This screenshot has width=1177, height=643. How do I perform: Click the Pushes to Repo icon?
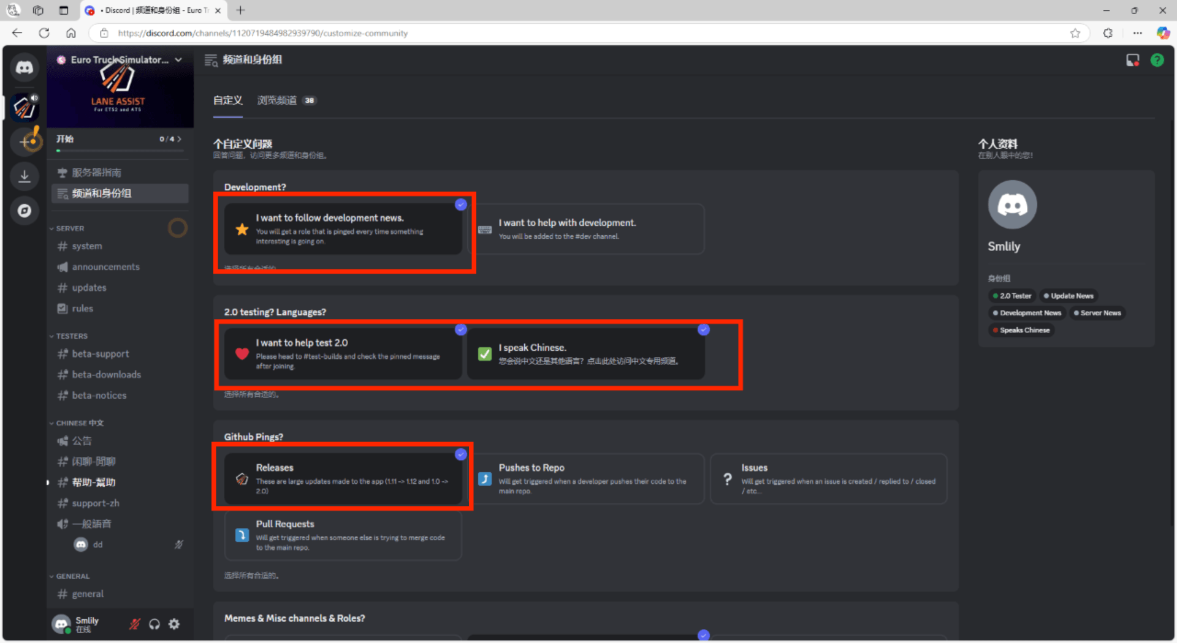point(485,479)
